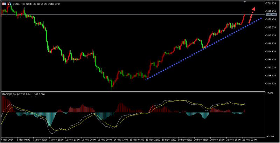The image size is (280, 143).
Task: Click the 2711.830 price scale value
Action: (271, 3)
